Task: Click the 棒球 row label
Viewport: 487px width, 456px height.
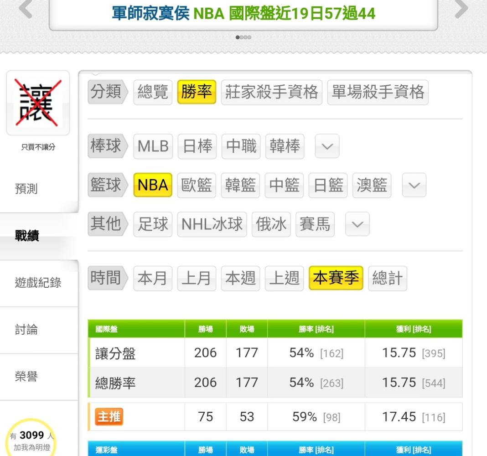Action: point(107,146)
